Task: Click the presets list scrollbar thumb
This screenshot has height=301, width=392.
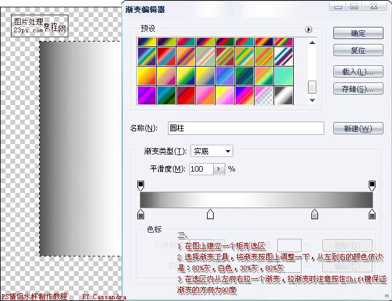Action: click(x=312, y=87)
